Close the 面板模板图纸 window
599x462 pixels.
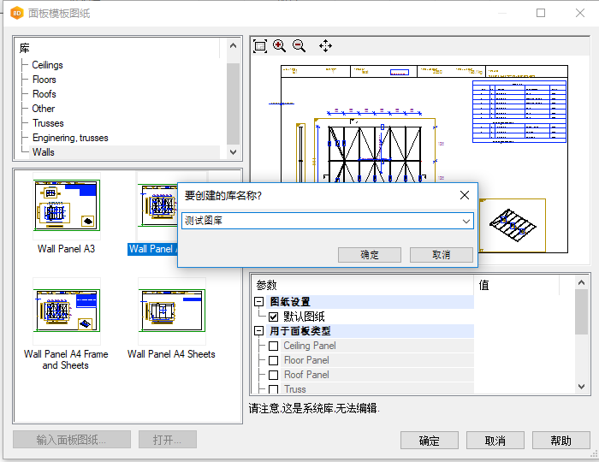coord(580,14)
